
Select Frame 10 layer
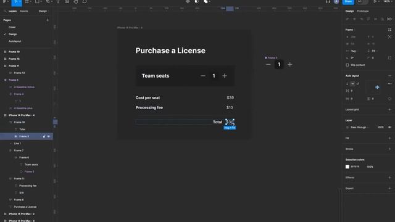pos(19,122)
